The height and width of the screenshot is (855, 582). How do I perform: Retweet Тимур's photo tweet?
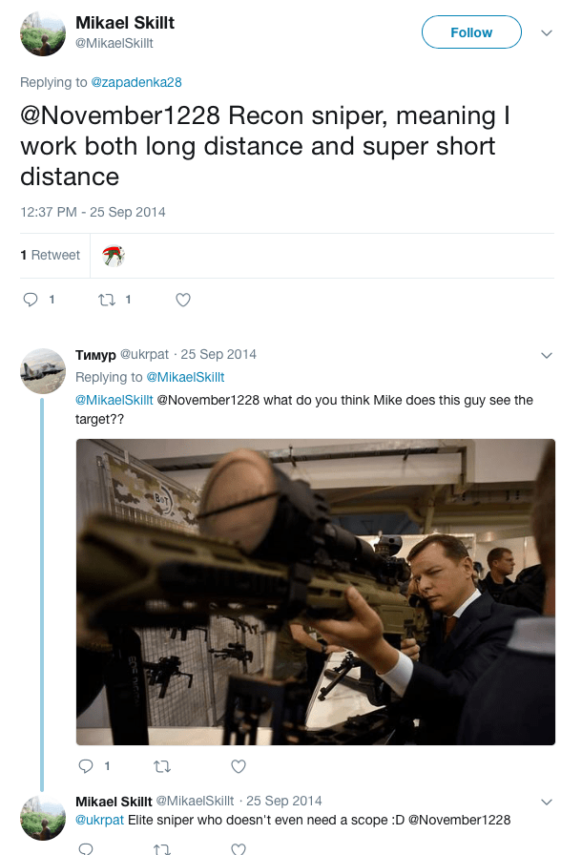pos(162,766)
